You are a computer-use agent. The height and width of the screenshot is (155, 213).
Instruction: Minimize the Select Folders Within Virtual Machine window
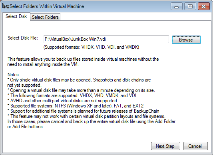pos(177,6)
